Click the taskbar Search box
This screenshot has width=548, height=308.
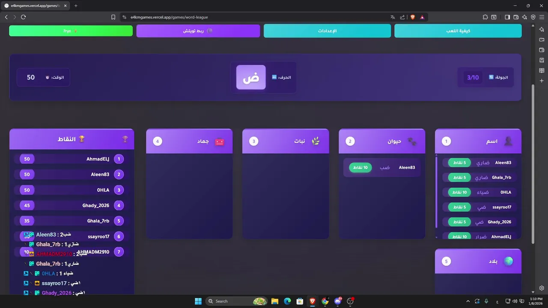click(x=237, y=301)
